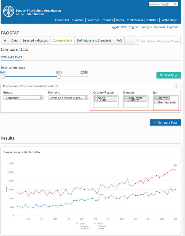Click the Search an Indicator field

pos(160,41)
